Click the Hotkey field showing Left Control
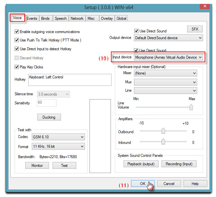Screen dimensions: 216x197 click(70, 80)
